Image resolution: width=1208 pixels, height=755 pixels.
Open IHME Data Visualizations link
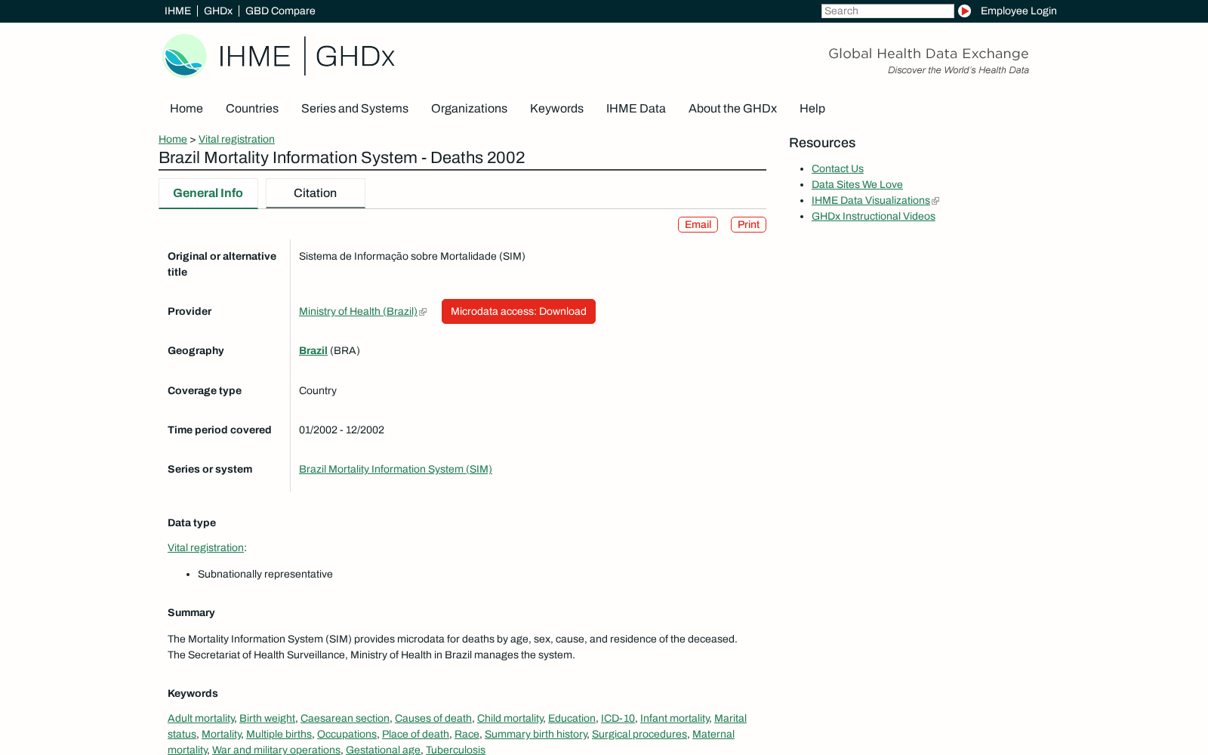click(x=871, y=200)
